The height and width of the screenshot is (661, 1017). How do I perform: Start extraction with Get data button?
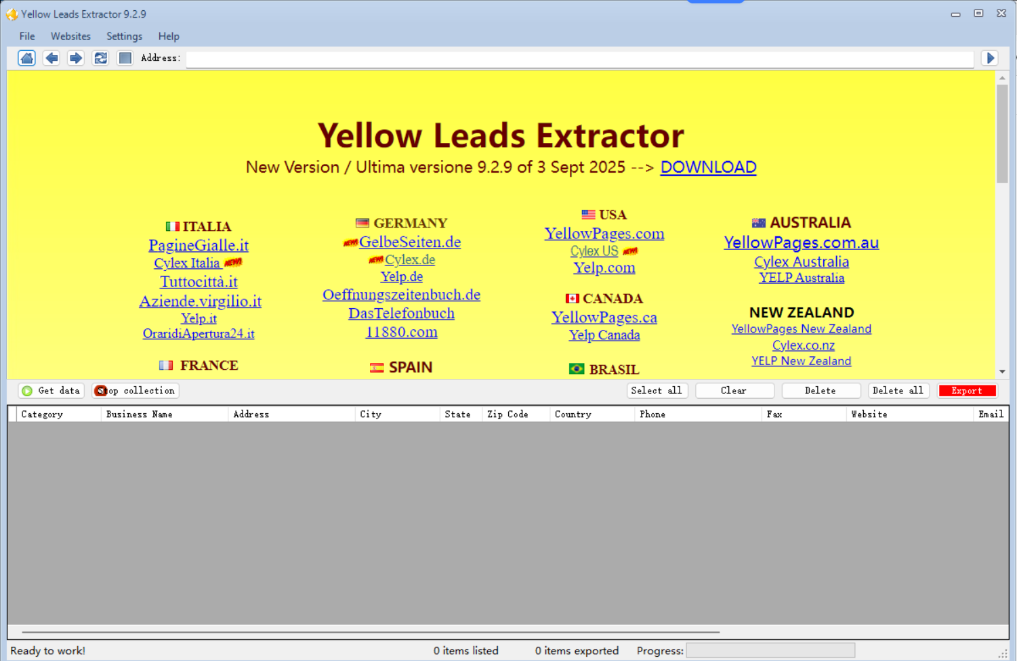51,391
